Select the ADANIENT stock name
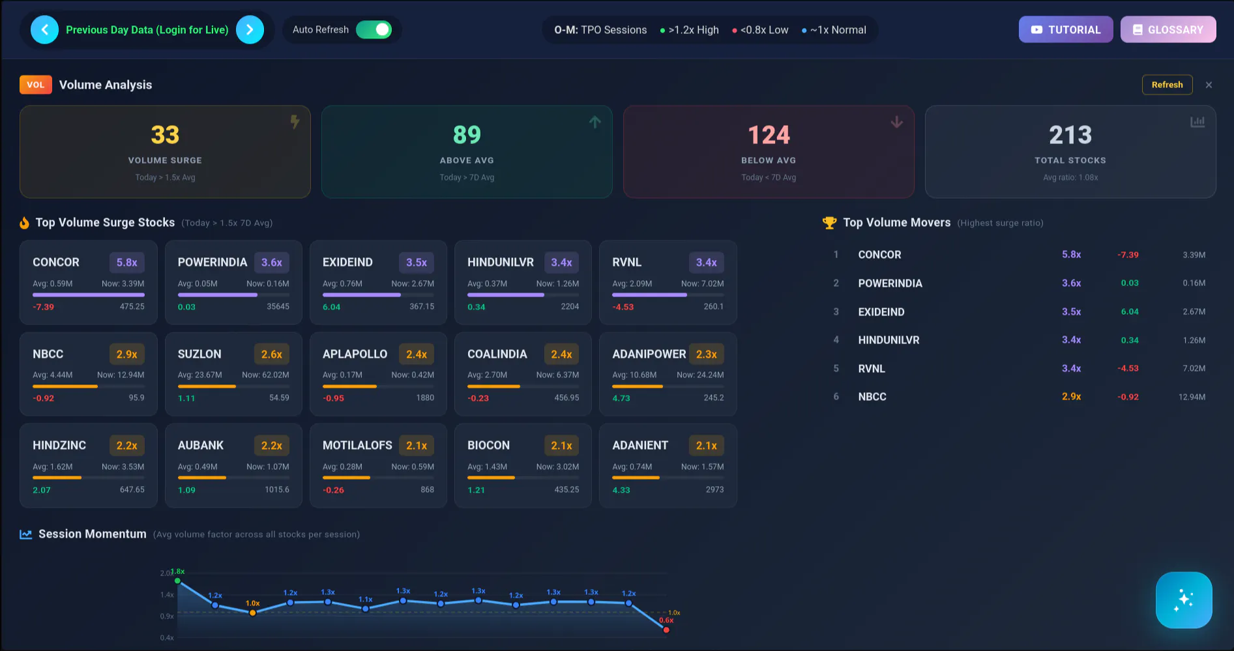Viewport: 1234px width, 651px height. tap(640, 446)
